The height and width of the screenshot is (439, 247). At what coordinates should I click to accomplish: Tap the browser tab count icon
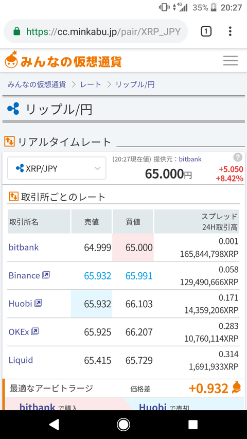206,31
